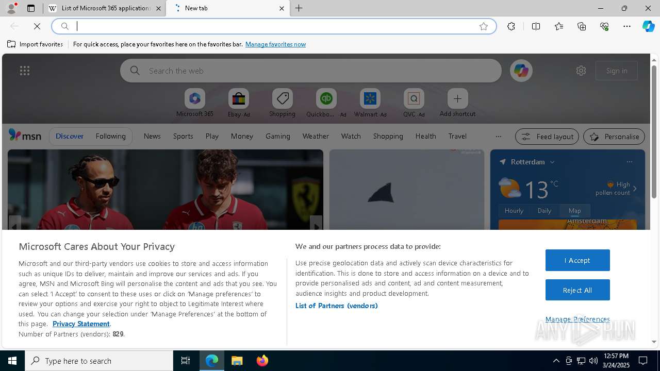The height and width of the screenshot is (371, 660).
Task: Open Browser essentials heart icon
Action: tap(604, 26)
